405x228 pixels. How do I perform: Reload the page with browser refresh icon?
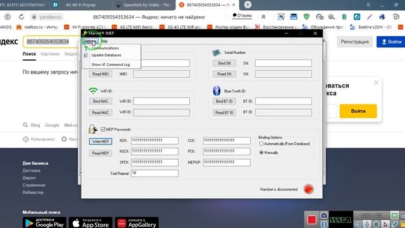pos(22,17)
